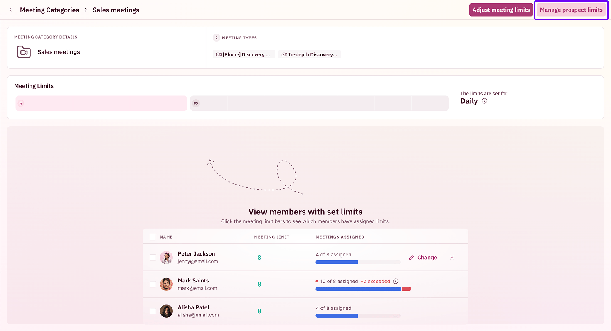Click Peter Jackson's avatar
The image size is (611, 331).
pyautogui.click(x=166, y=258)
